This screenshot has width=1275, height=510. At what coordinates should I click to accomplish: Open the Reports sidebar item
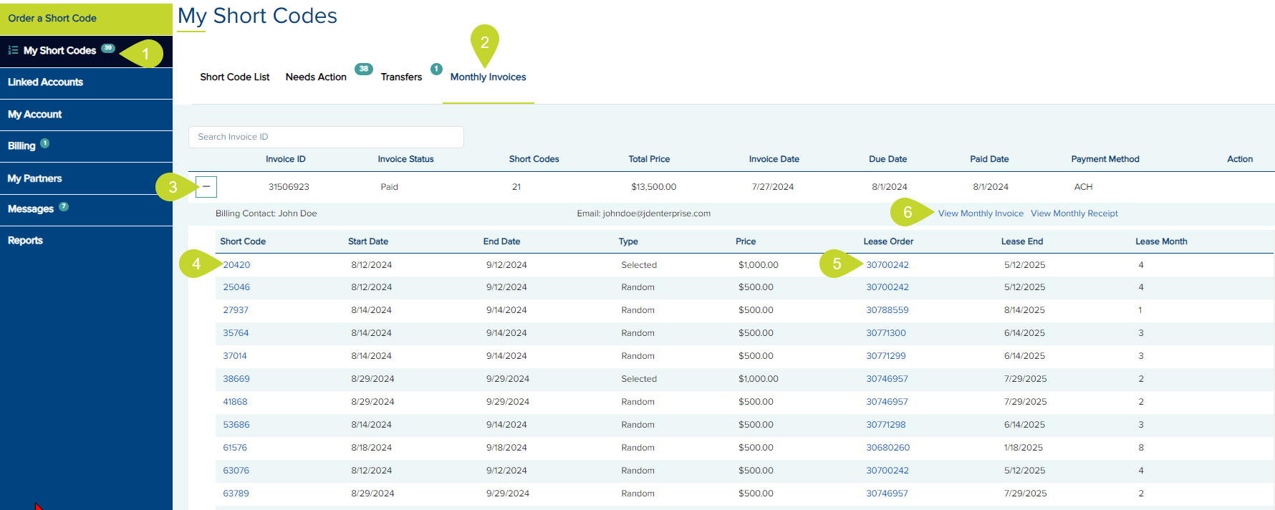(25, 241)
